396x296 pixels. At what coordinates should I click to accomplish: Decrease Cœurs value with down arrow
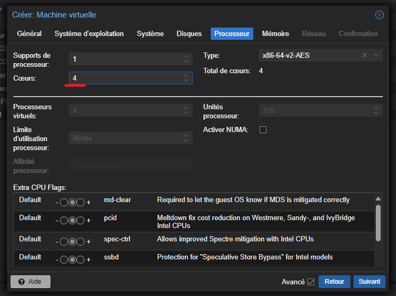coord(186,80)
